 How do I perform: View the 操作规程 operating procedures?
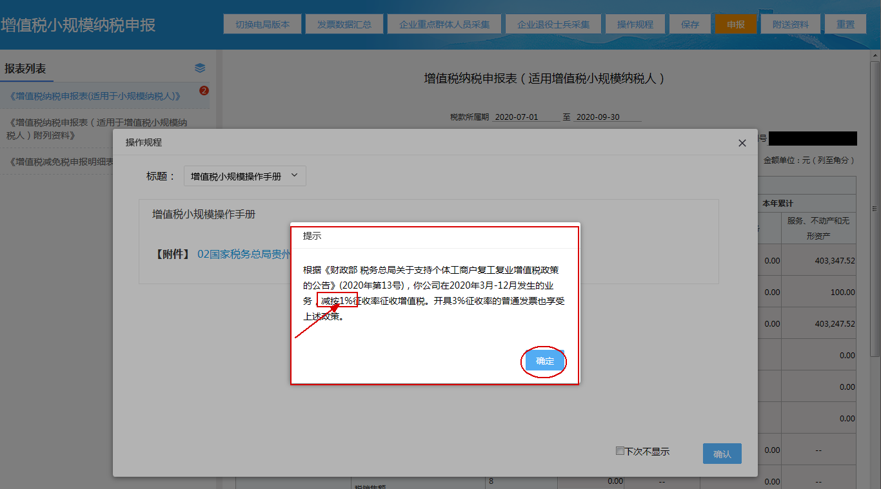[x=635, y=24]
